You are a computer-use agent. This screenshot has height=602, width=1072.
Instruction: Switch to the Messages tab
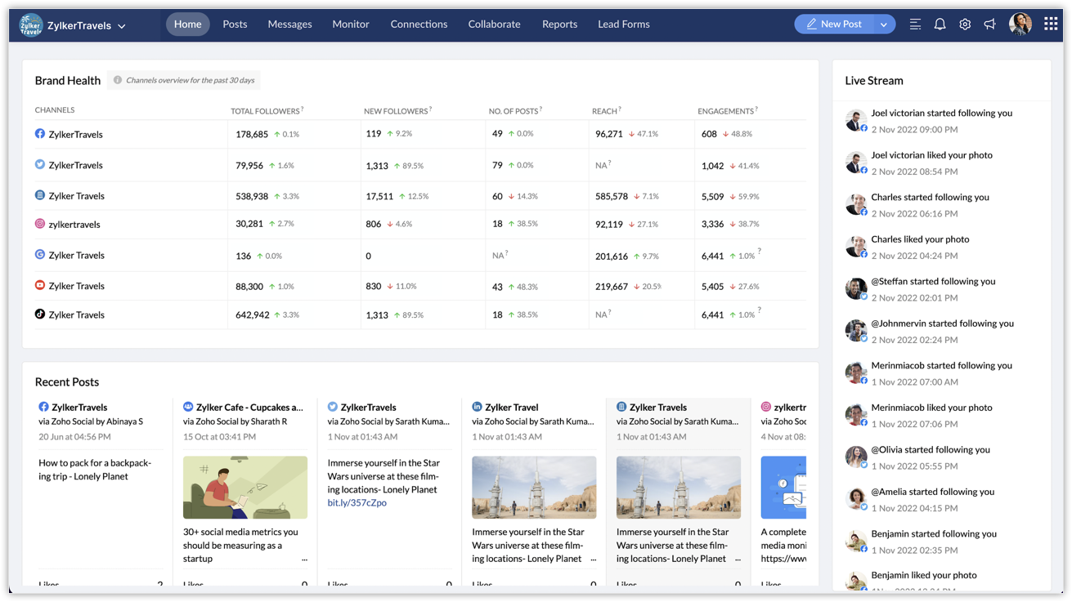click(x=289, y=25)
